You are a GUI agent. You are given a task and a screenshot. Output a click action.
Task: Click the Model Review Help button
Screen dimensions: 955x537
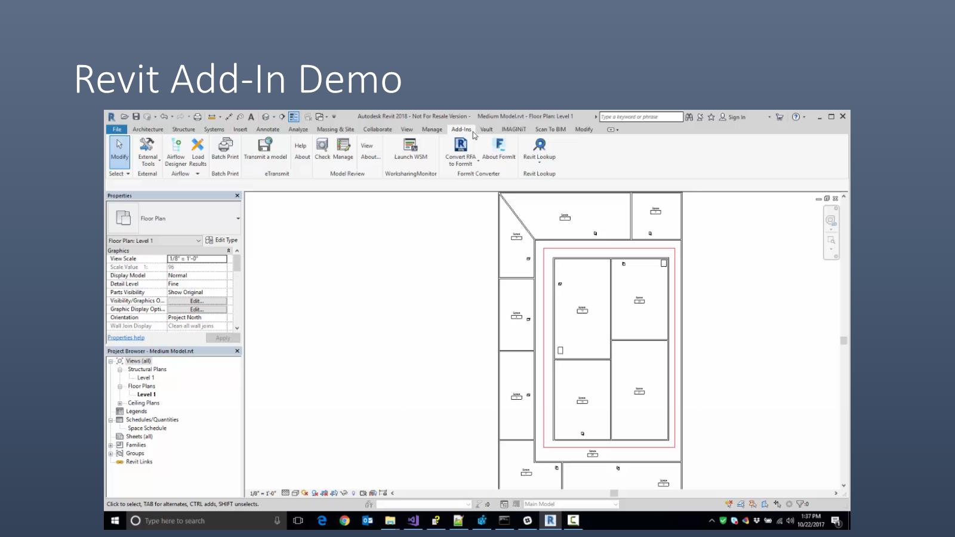click(x=300, y=146)
